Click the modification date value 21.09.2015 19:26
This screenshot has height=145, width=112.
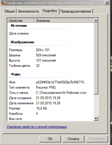[x=48, y=103]
